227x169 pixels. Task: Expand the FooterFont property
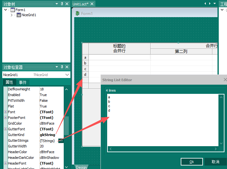click(5, 117)
